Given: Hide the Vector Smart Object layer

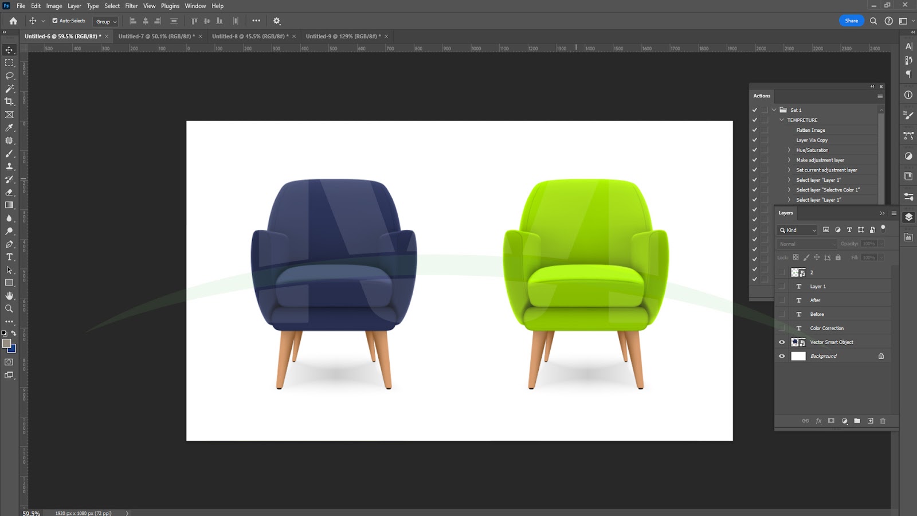Looking at the screenshot, I should [782, 342].
